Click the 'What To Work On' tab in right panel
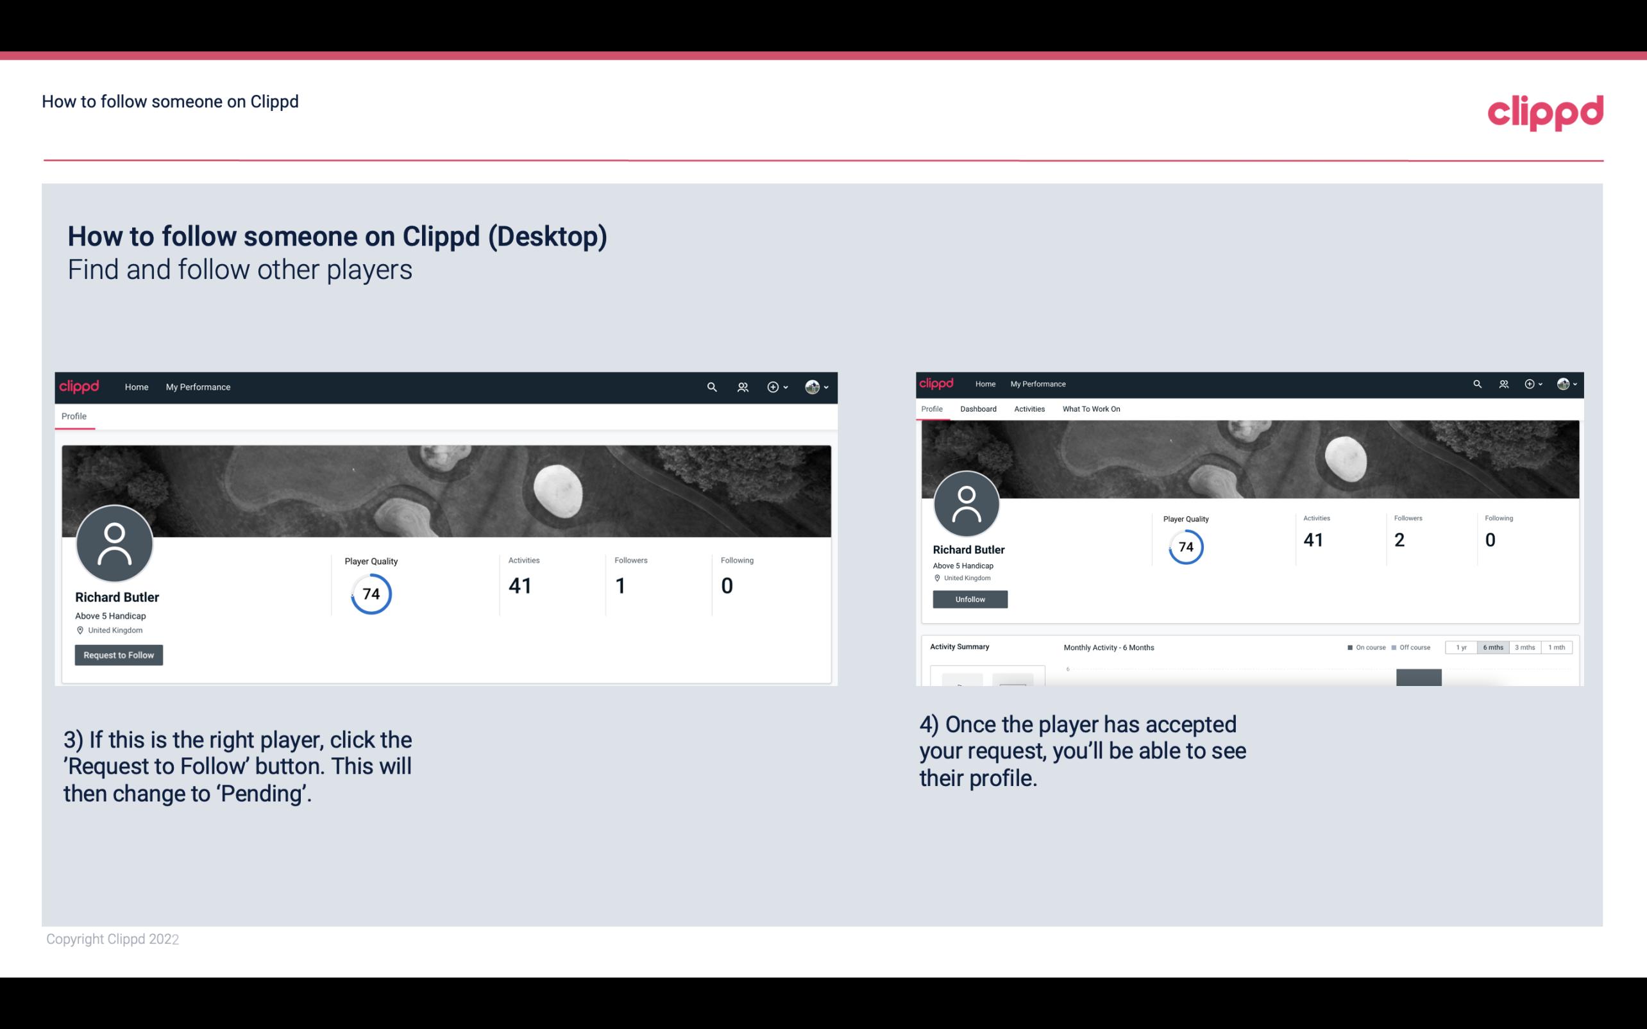1647x1029 pixels. pos(1091,409)
